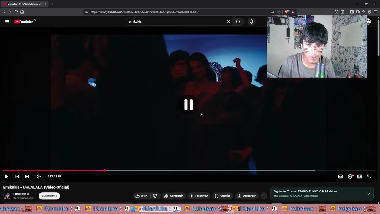Image resolution: width=380 pixels, height=214 pixels.
Task: Click the Compartir share button
Action: tap(173, 196)
